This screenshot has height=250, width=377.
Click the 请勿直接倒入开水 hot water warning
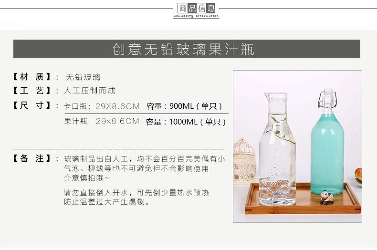pyautogui.click(x=136, y=197)
